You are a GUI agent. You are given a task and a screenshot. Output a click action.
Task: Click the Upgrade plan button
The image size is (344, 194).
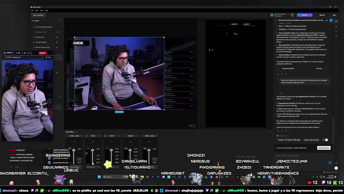point(324,148)
